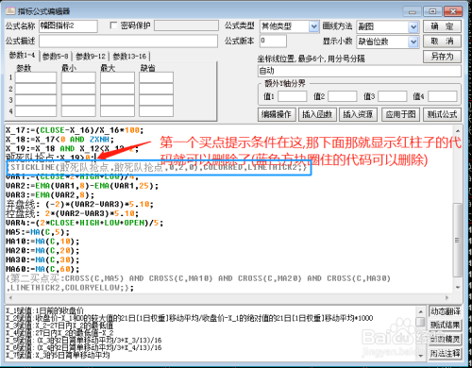472x368 pixels.
Task: Click the 控盘线 code line
Action: [x=72, y=213]
